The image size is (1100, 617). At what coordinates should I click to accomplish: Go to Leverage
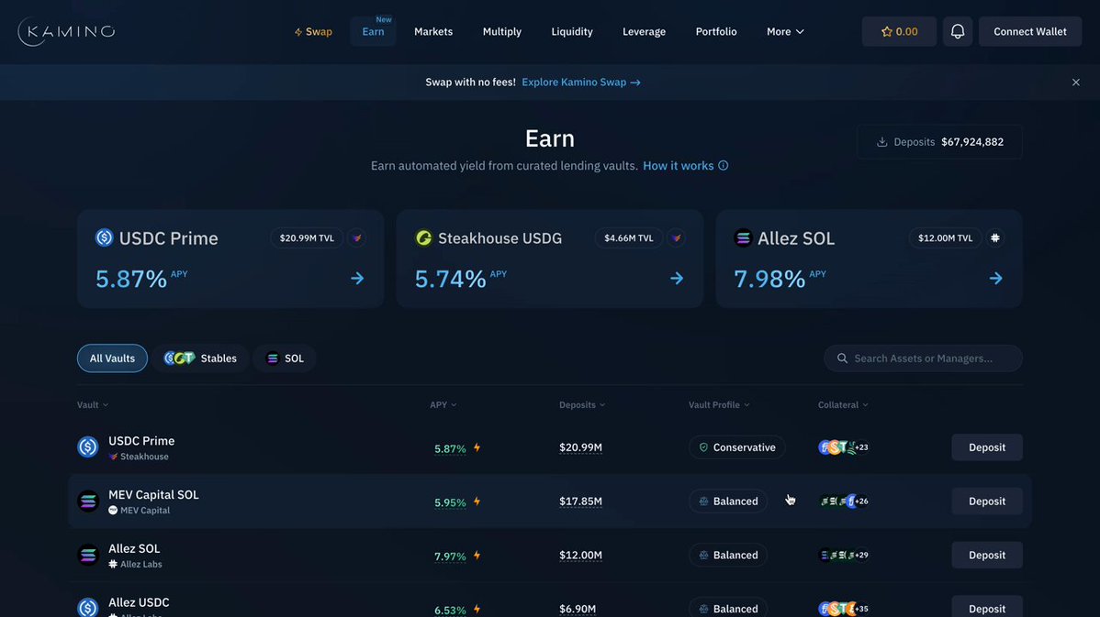(644, 31)
